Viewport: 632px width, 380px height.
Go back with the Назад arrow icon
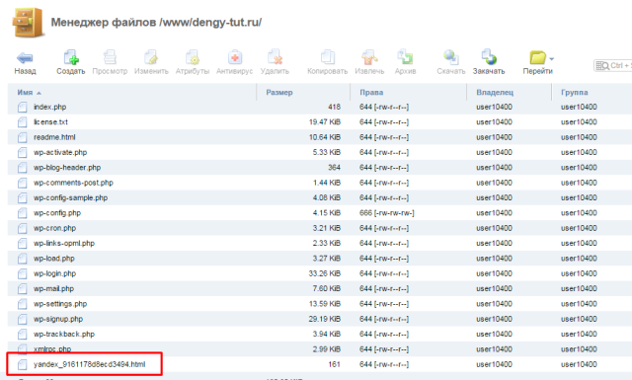pos(25,58)
